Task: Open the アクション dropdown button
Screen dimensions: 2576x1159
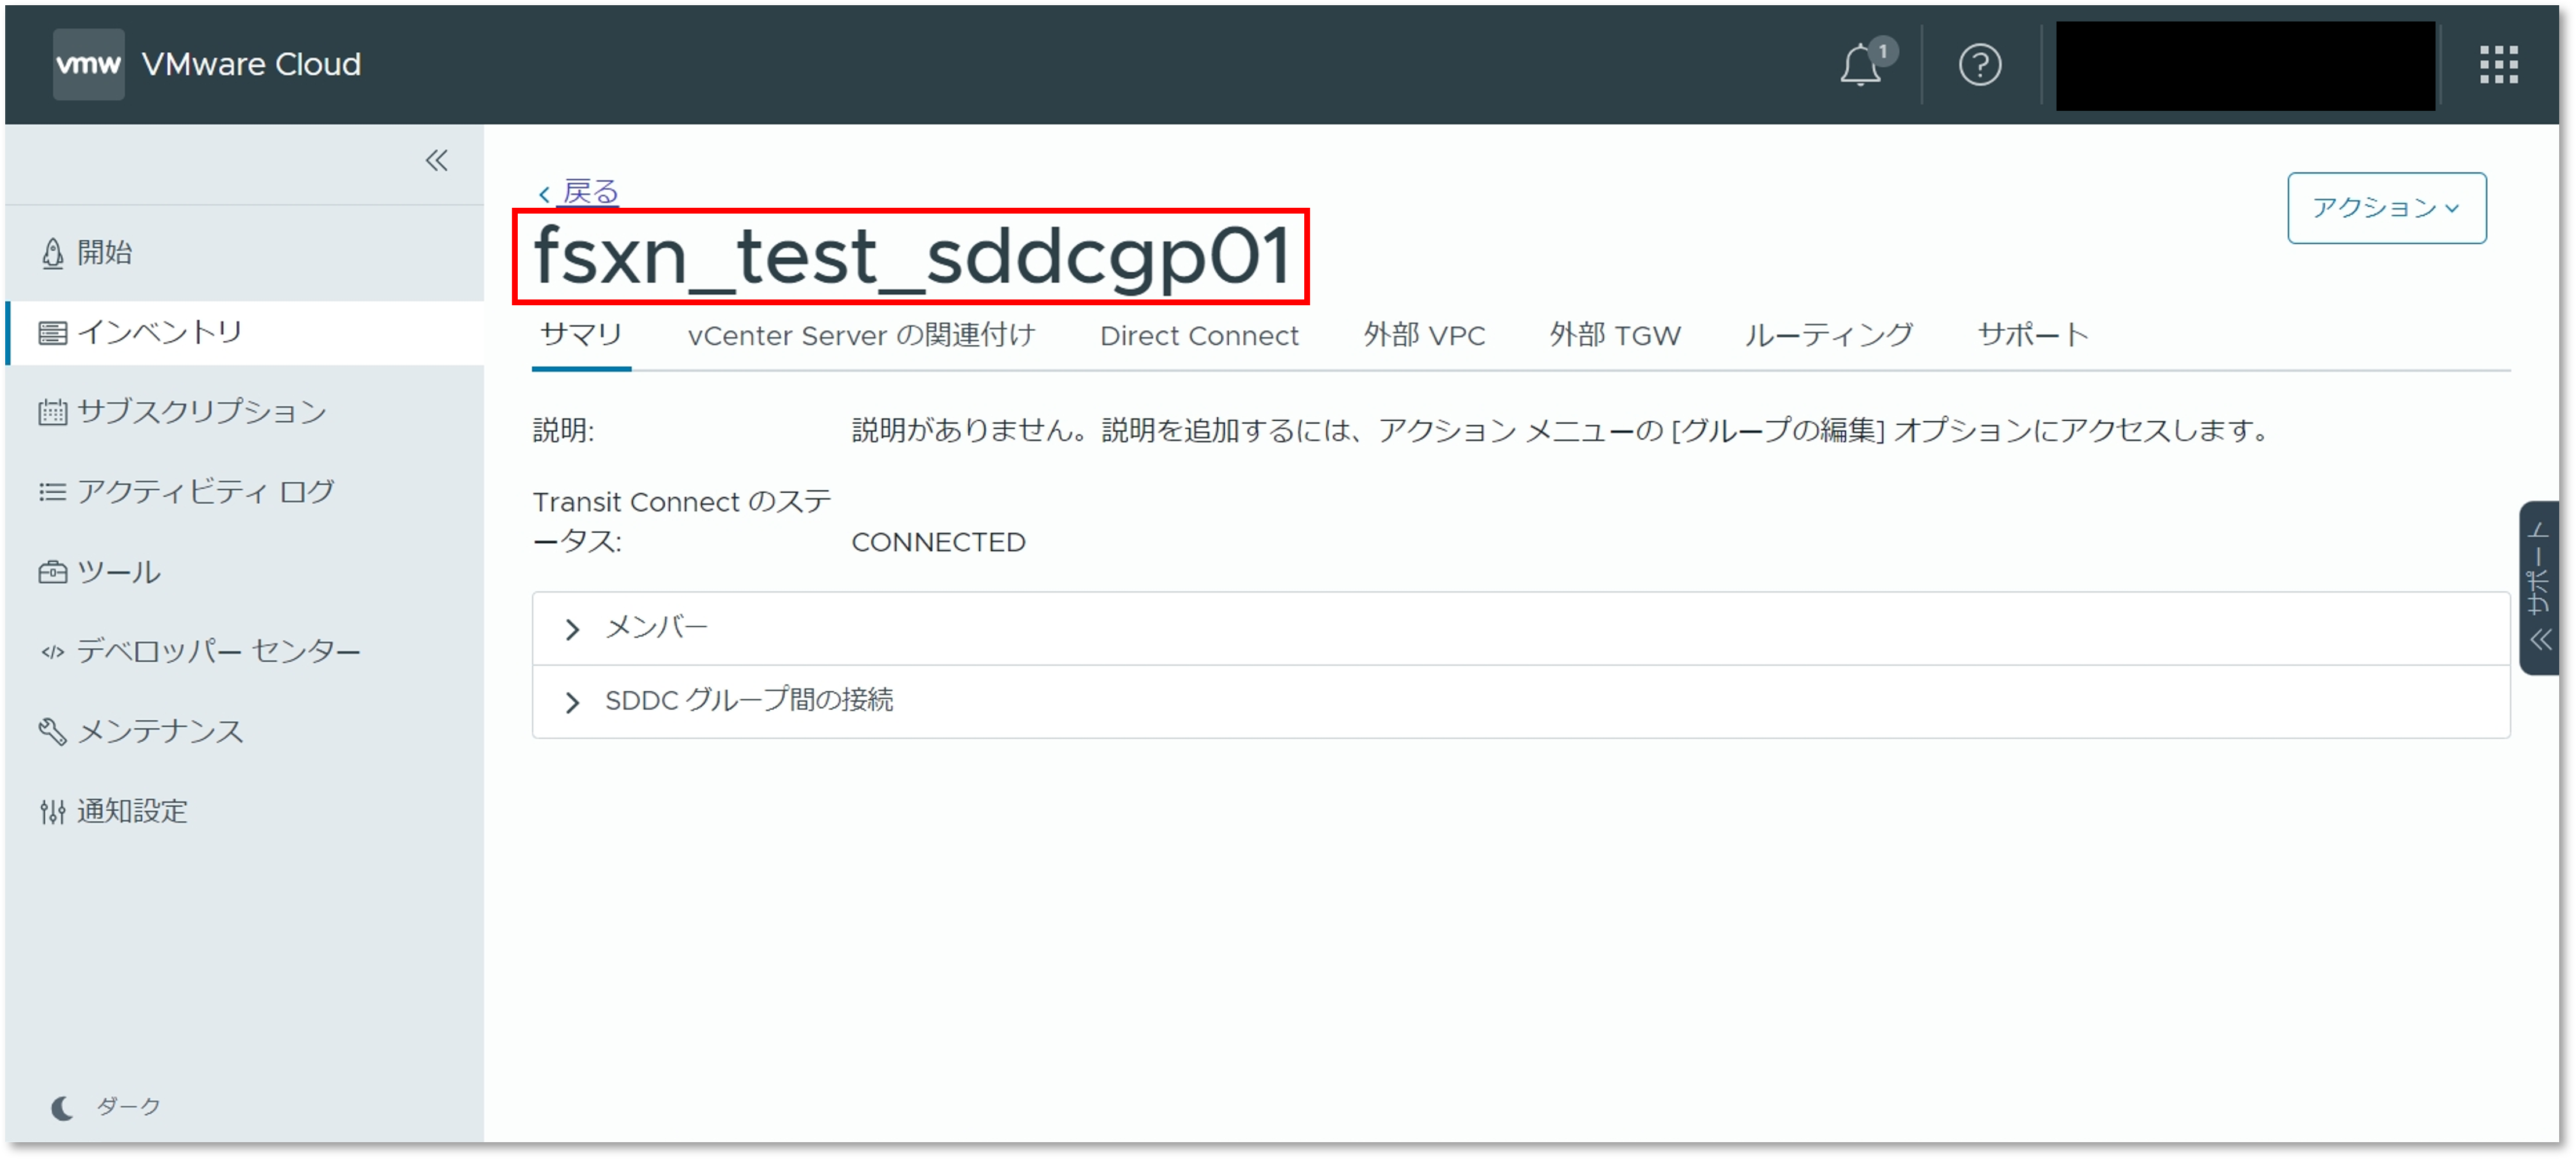Action: (2386, 208)
